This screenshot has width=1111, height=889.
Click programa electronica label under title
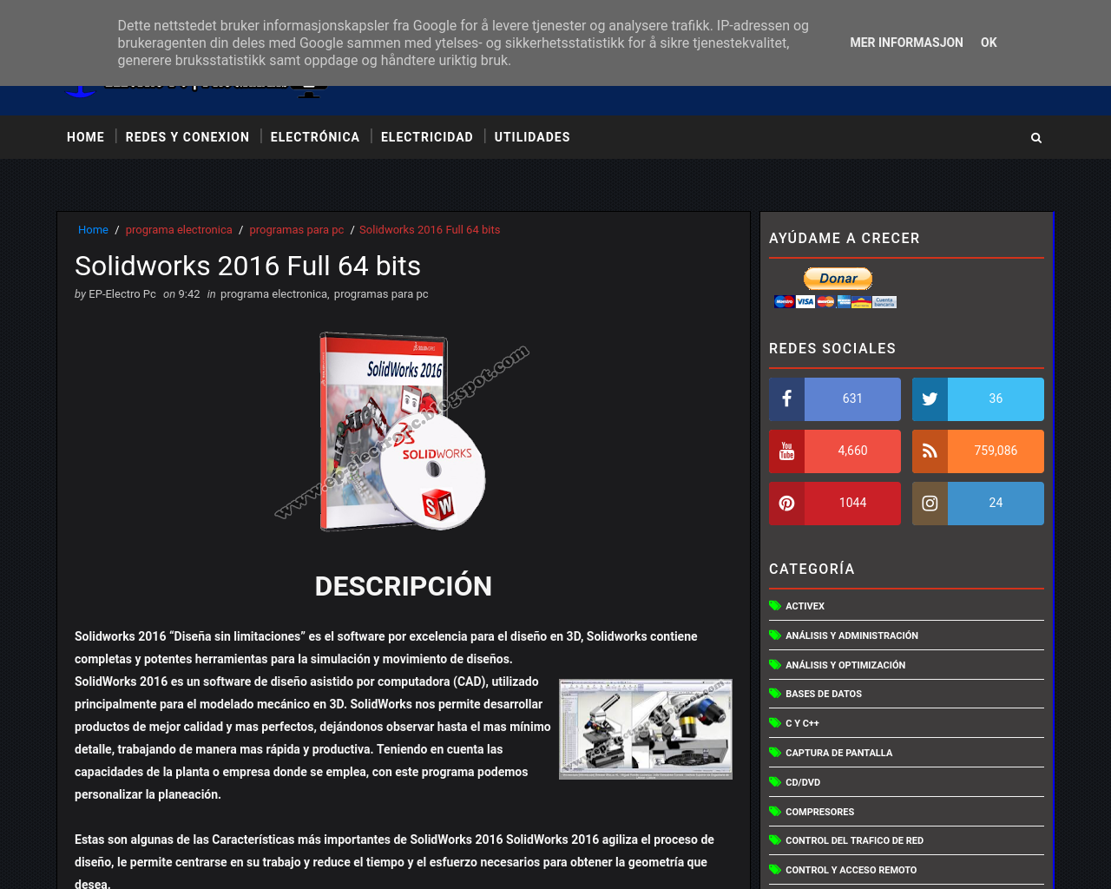click(273, 294)
